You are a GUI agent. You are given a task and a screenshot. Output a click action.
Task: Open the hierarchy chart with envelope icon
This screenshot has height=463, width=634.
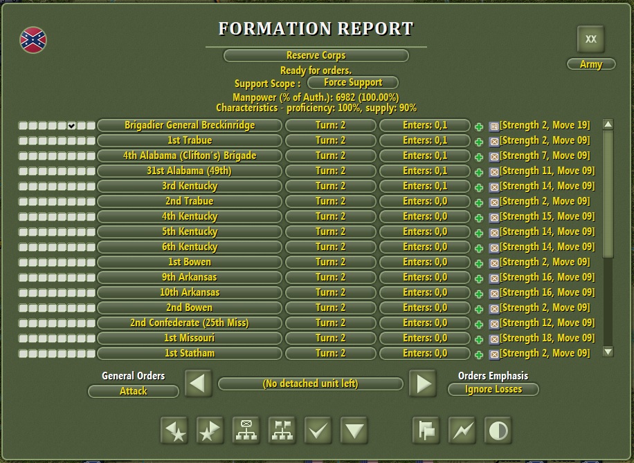coord(246,431)
